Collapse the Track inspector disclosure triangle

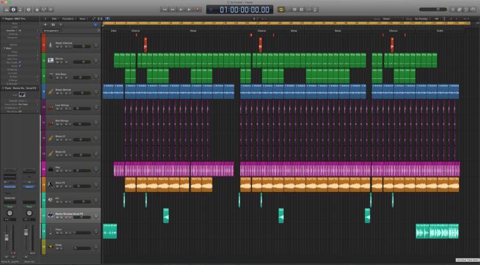coord(3,88)
